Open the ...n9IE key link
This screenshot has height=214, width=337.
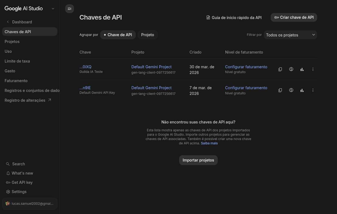(x=85, y=88)
